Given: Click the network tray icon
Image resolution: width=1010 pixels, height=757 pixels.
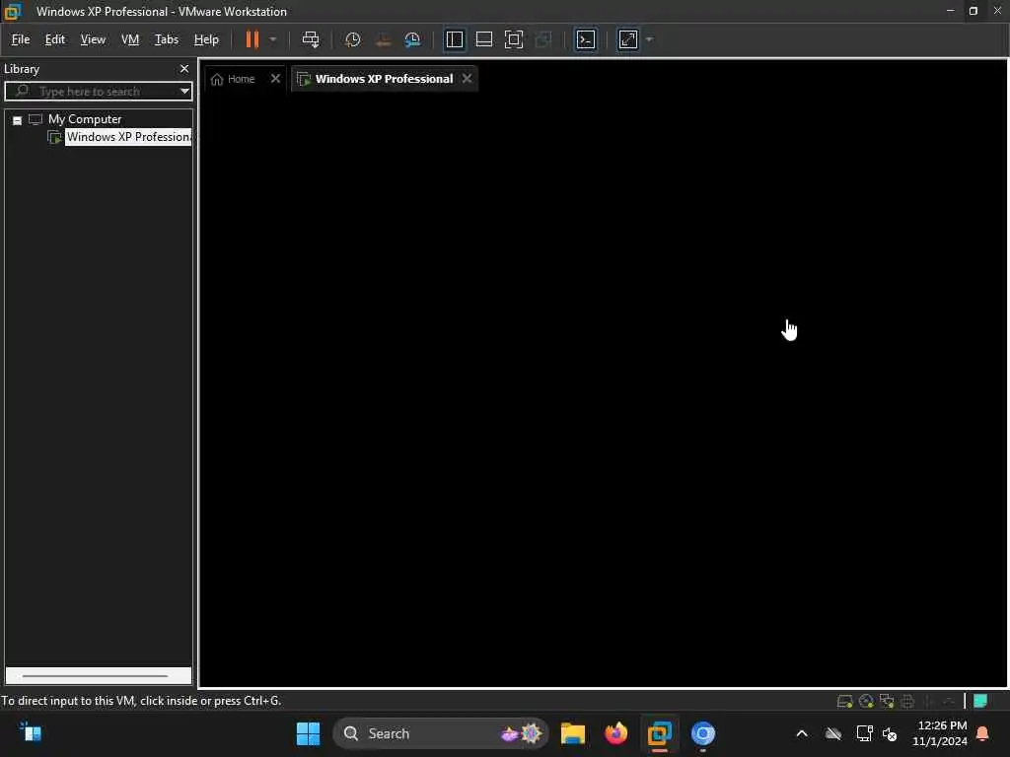Looking at the screenshot, I should (x=864, y=733).
